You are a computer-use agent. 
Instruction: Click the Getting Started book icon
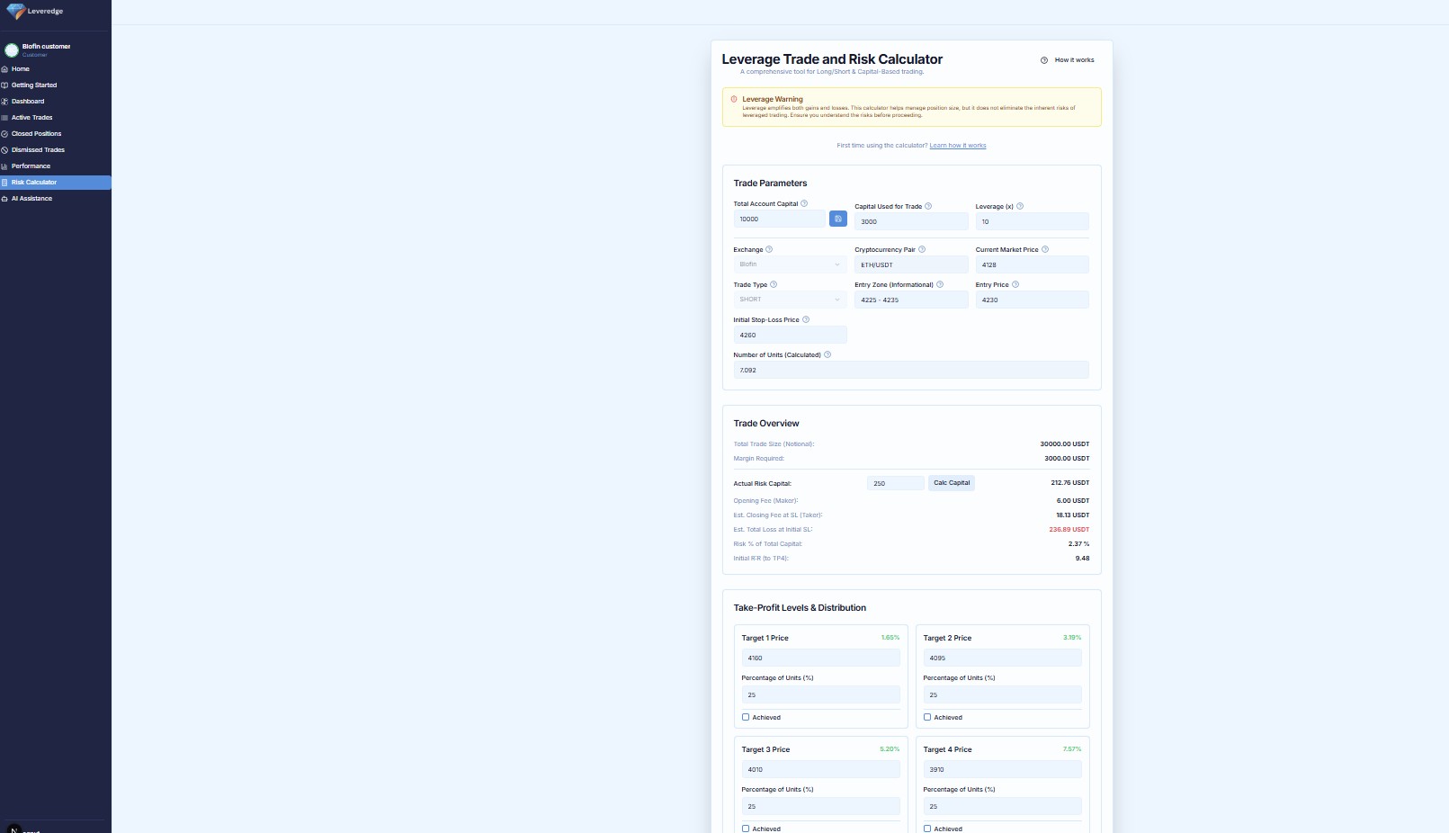[5, 85]
